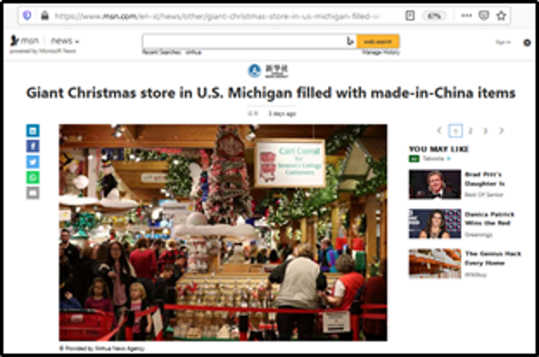Select page 2 in the pager
The image size is (539, 357).
[x=470, y=131]
